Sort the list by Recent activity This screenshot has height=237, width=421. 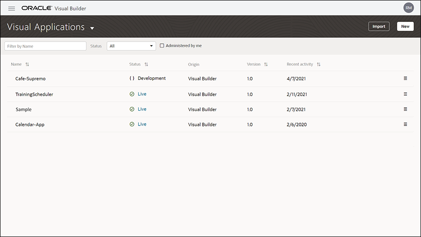318,64
